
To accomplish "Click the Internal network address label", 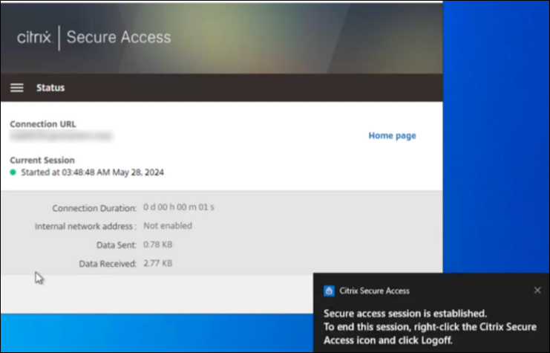I will (x=85, y=226).
